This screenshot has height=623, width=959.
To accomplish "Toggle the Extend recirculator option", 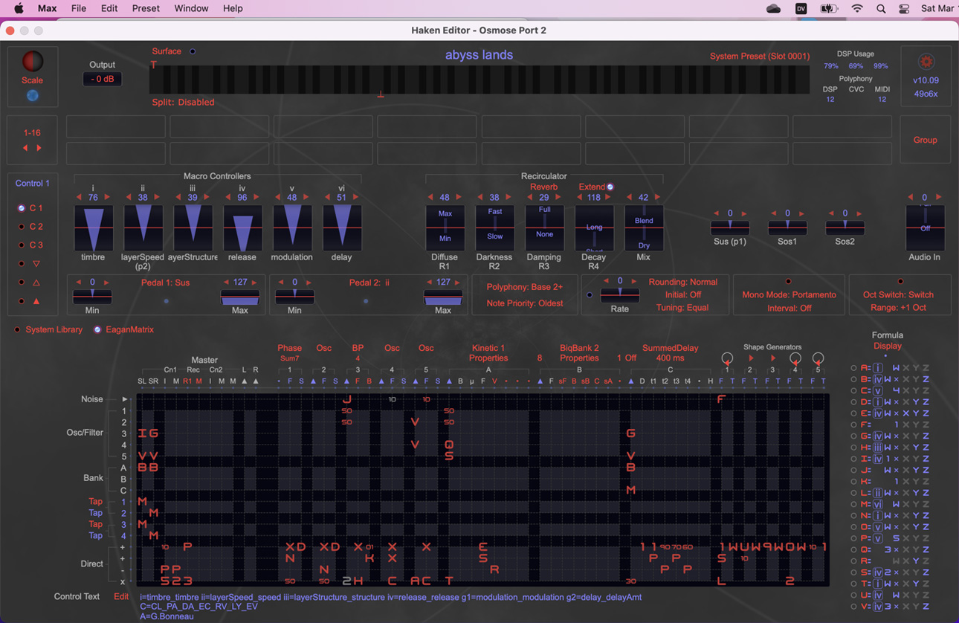I will [610, 187].
